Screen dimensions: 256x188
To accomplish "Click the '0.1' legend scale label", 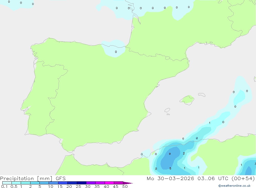I will (x=4, y=186).
